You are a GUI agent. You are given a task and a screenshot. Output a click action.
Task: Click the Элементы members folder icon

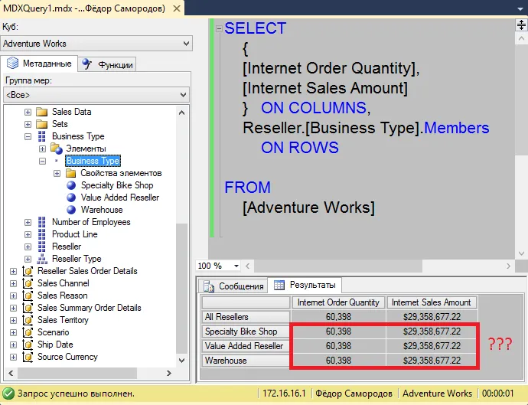57,149
